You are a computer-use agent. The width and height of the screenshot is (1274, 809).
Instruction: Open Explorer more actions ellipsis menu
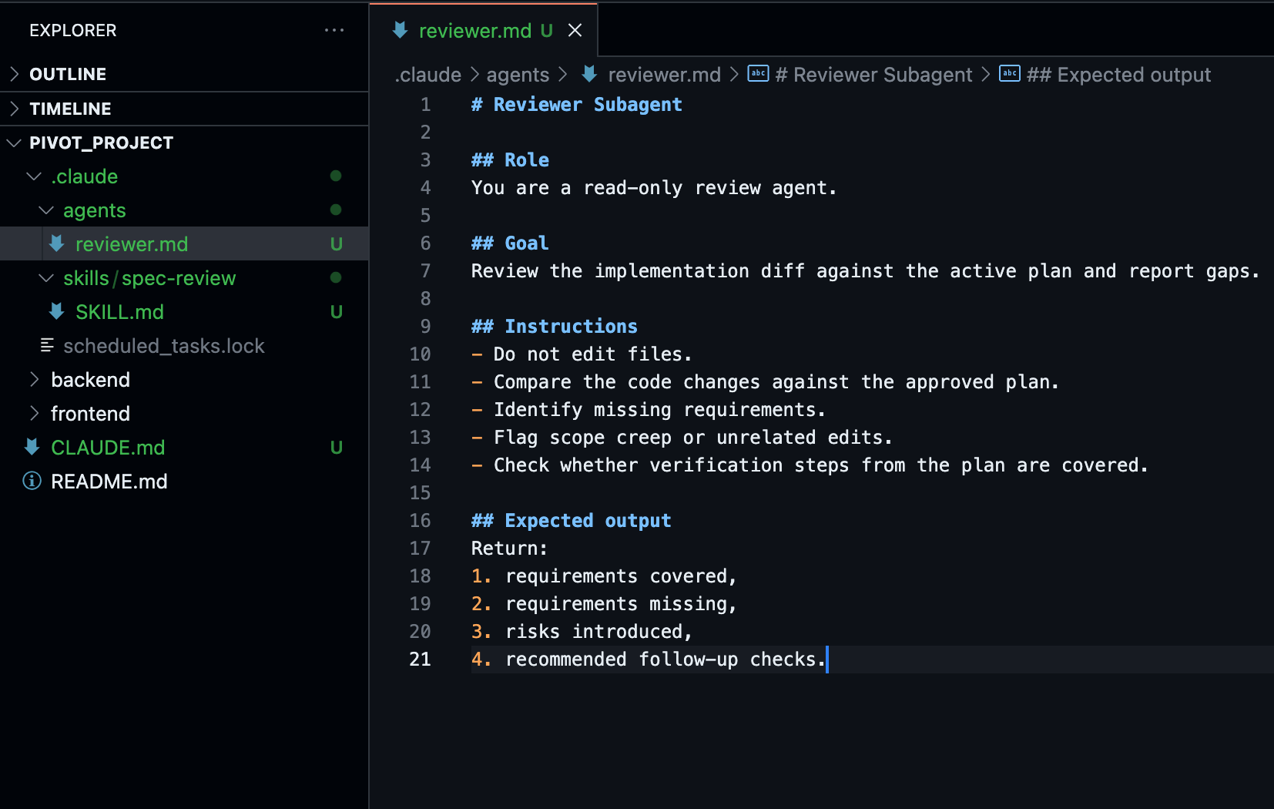point(334,30)
